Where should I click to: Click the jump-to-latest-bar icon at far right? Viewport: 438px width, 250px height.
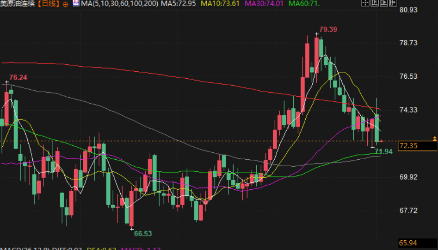point(393,3)
